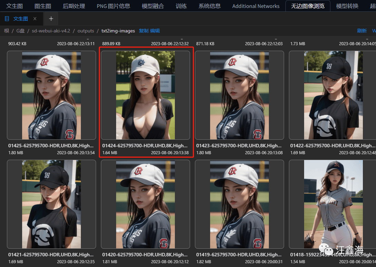Open the 01423-625795700 image thumbnail
The image size is (376, 267).
coord(239,95)
